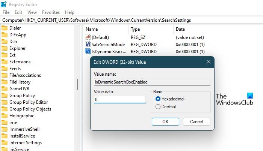Click the ime folder icon
This screenshot has height=151, width=263.
click(5, 123)
